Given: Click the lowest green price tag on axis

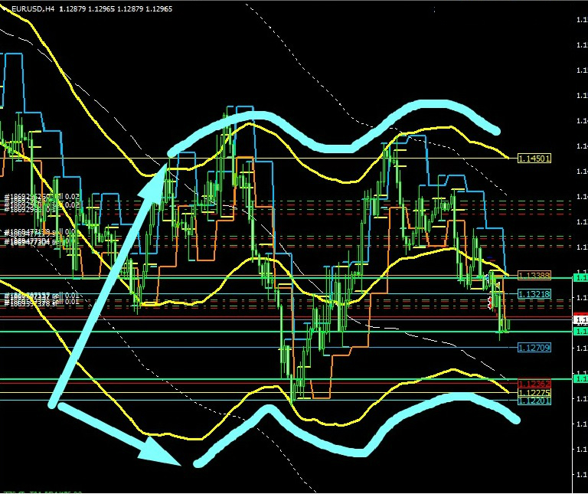Looking at the screenshot, I should 580,379.
